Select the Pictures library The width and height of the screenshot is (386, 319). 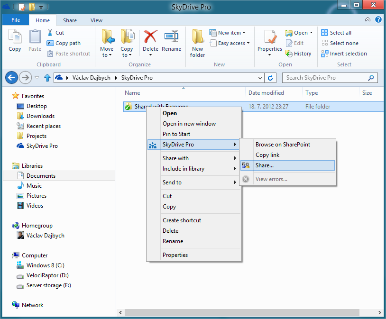click(x=32, y=196)
